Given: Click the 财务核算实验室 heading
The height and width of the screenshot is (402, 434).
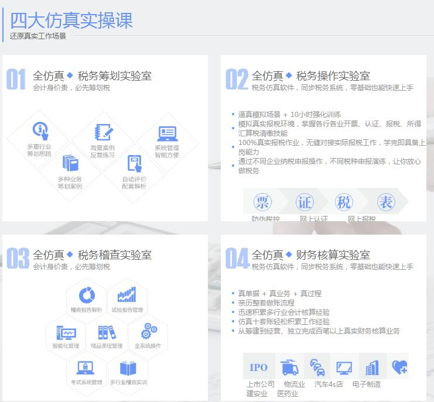Looking at the screenshot, I should coord(333,255).
